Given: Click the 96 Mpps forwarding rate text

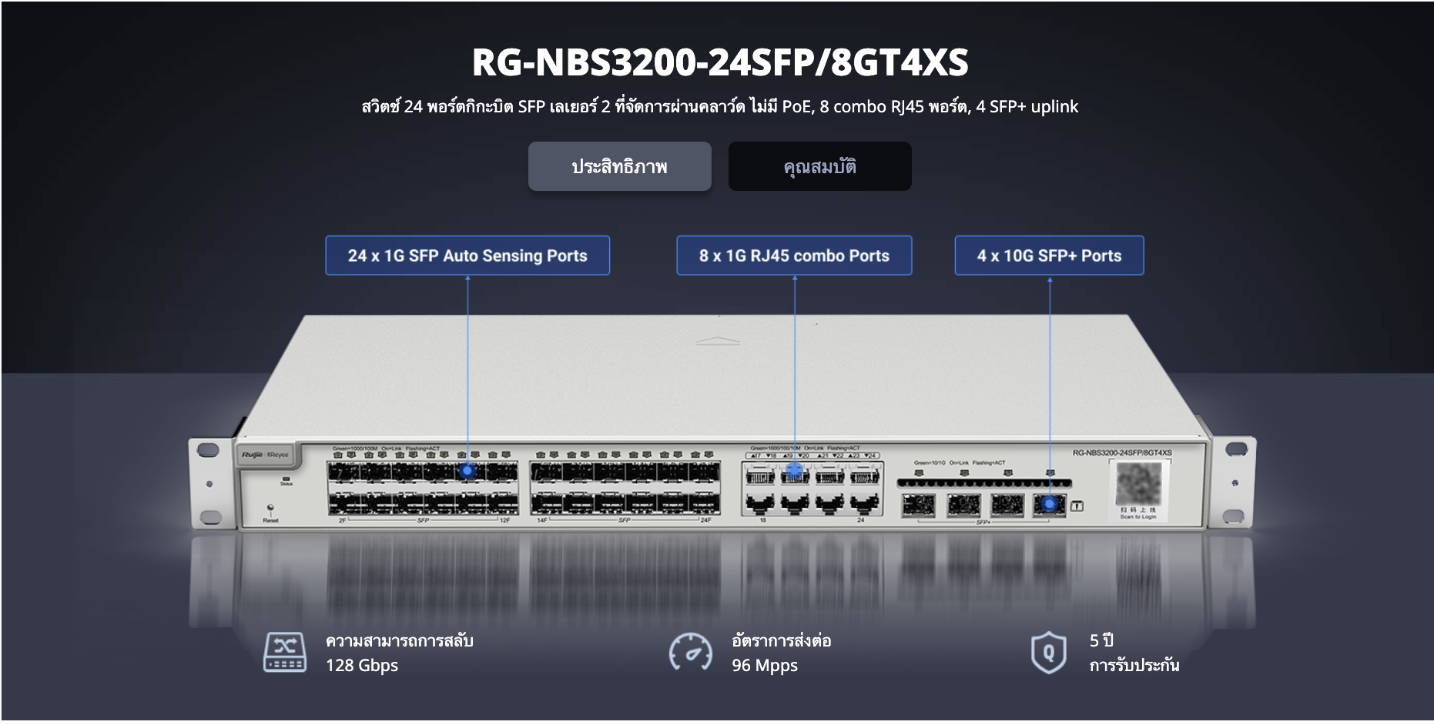Looking at the screenshot, I should coord(765,666).
